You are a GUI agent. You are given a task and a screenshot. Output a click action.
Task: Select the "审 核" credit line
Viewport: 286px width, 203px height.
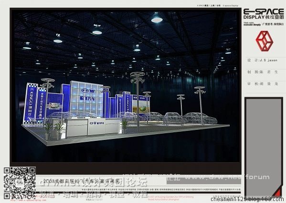(263, 84)
